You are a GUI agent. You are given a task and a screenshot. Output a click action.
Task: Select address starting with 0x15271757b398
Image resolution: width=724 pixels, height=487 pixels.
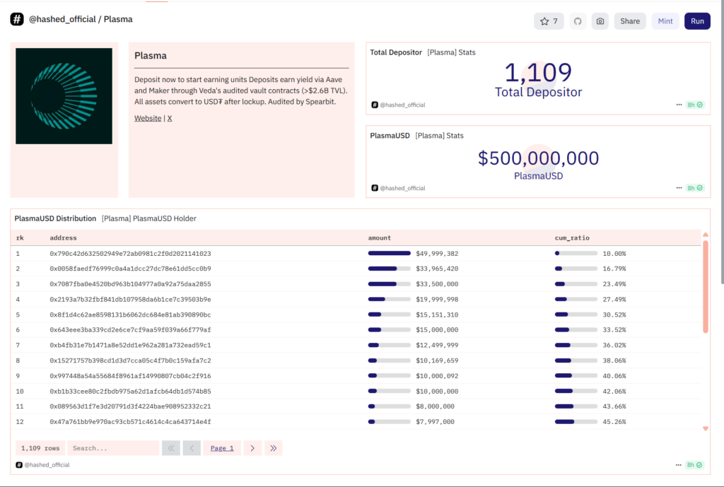point(130,360)
